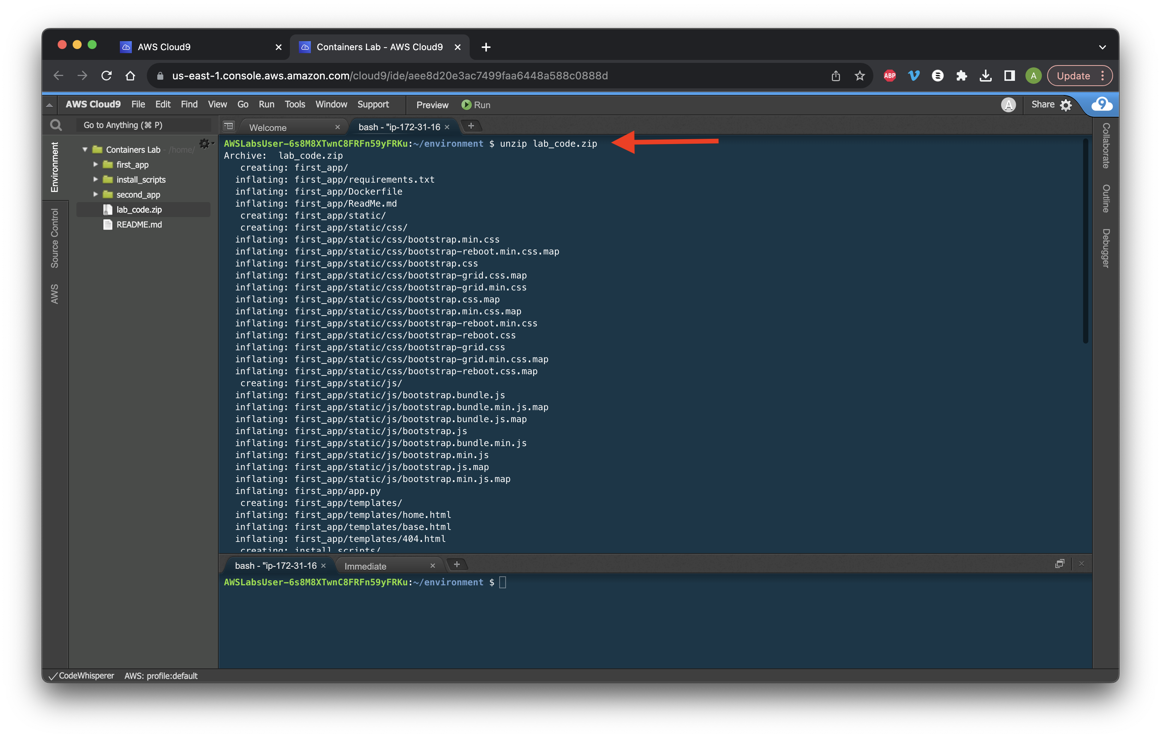Open the tab list icon beside Welcome
Image resolution: width=1161 pixels, height=738 pixels.
pyautogui.click(x=228, y=127)
